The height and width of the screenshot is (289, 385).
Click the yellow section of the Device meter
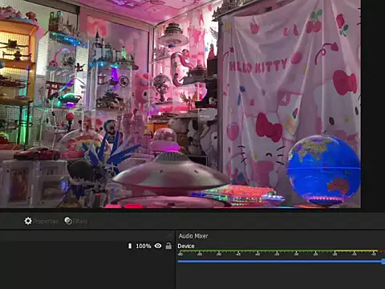(356, 251)
